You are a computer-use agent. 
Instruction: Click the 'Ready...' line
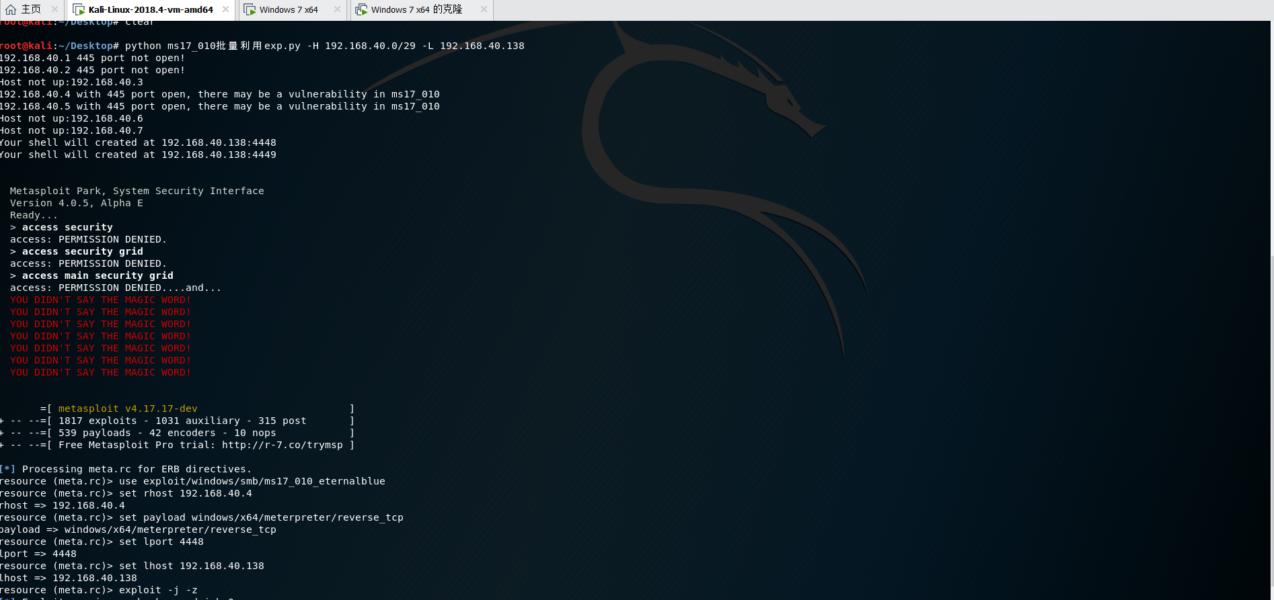point(34,215)
